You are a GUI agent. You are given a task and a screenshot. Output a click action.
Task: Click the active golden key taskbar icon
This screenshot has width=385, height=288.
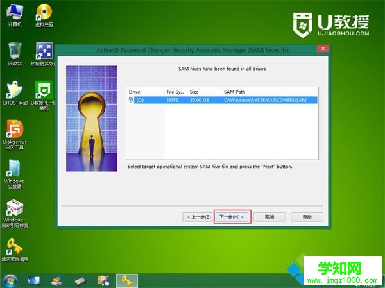pos(126,281)
